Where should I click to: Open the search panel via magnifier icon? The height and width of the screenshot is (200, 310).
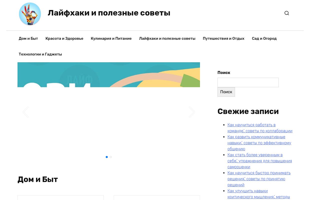coord(286,13)
